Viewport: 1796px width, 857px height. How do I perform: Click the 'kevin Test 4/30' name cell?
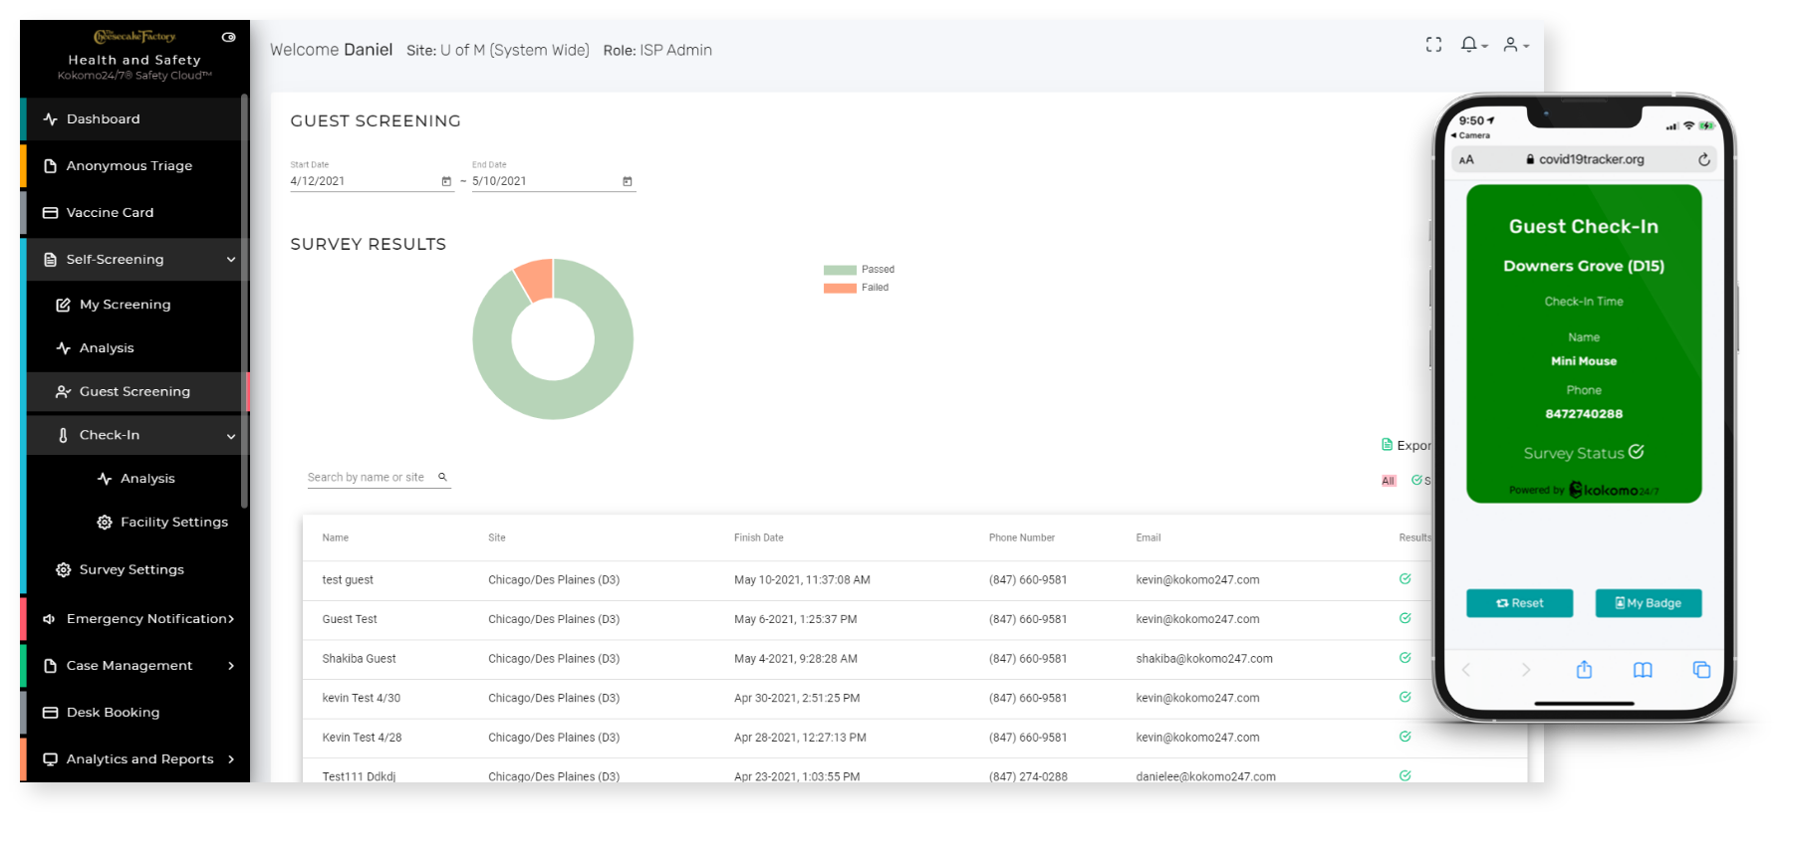tap(362, 699)
